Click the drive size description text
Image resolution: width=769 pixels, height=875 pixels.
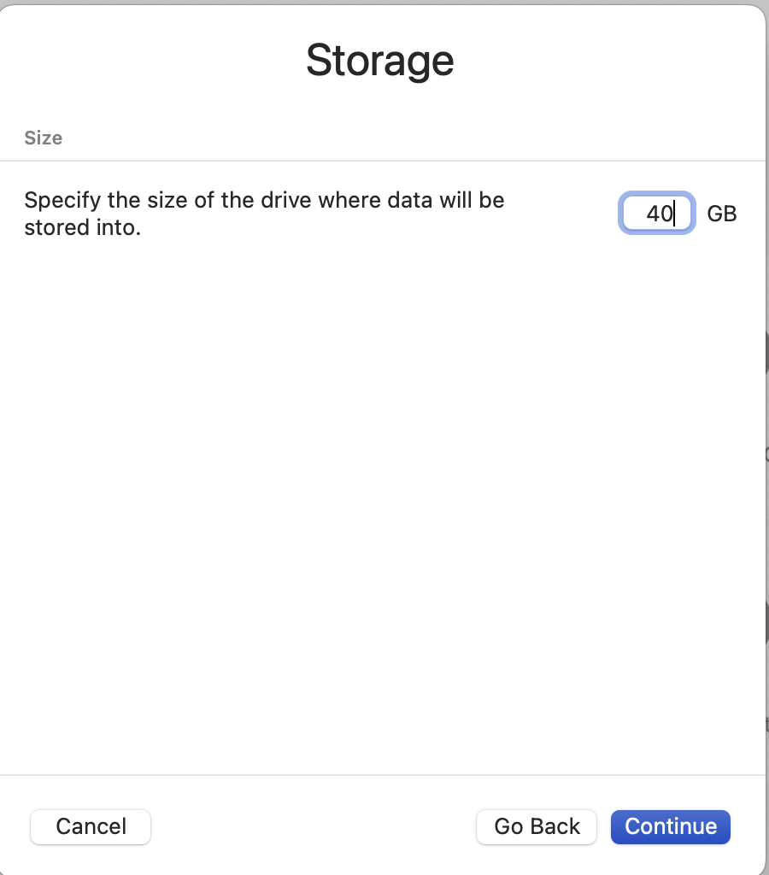click(265, 214)
